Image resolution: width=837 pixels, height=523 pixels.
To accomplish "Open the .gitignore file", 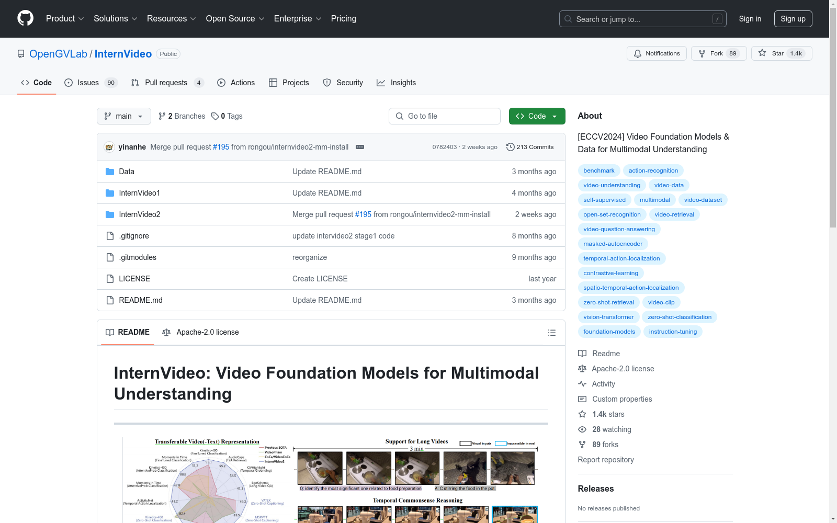I will point(134,236).
